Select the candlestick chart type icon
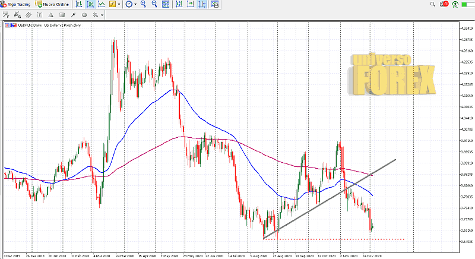The image size is (475, 259). tap(90, 4)
